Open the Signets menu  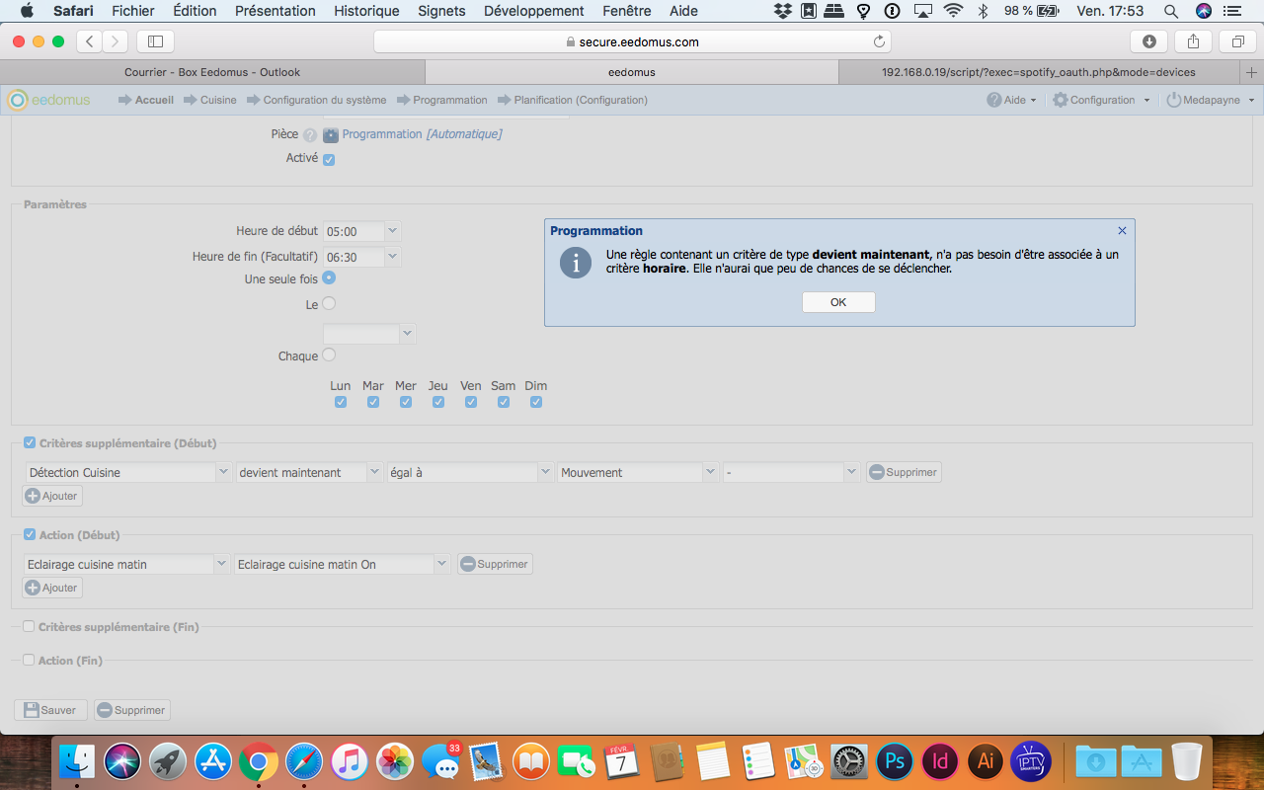[x=441, y=11]
